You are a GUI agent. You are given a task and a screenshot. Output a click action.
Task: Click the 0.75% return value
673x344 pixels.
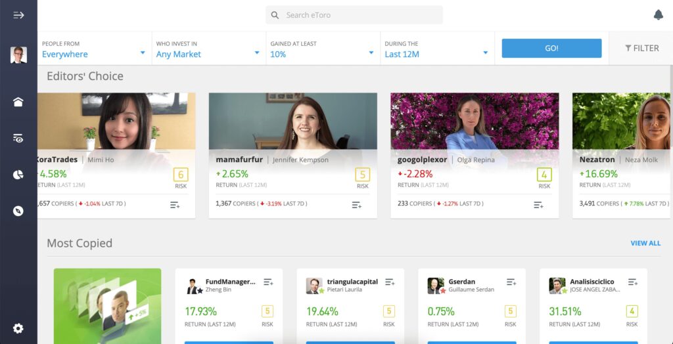click(x=442, y=311)
